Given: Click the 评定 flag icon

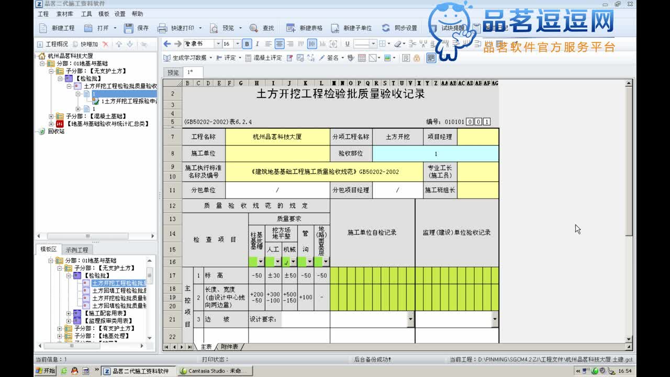Looking at the screenshot, I should 219,58.
